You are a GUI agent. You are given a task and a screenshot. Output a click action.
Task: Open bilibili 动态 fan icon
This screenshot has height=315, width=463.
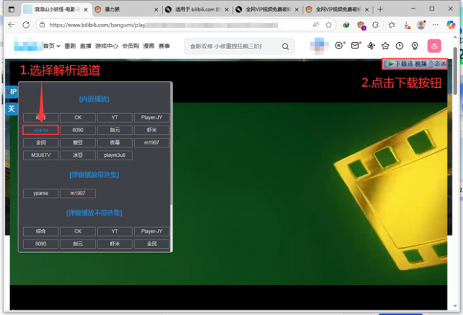[x=371, y=46]
